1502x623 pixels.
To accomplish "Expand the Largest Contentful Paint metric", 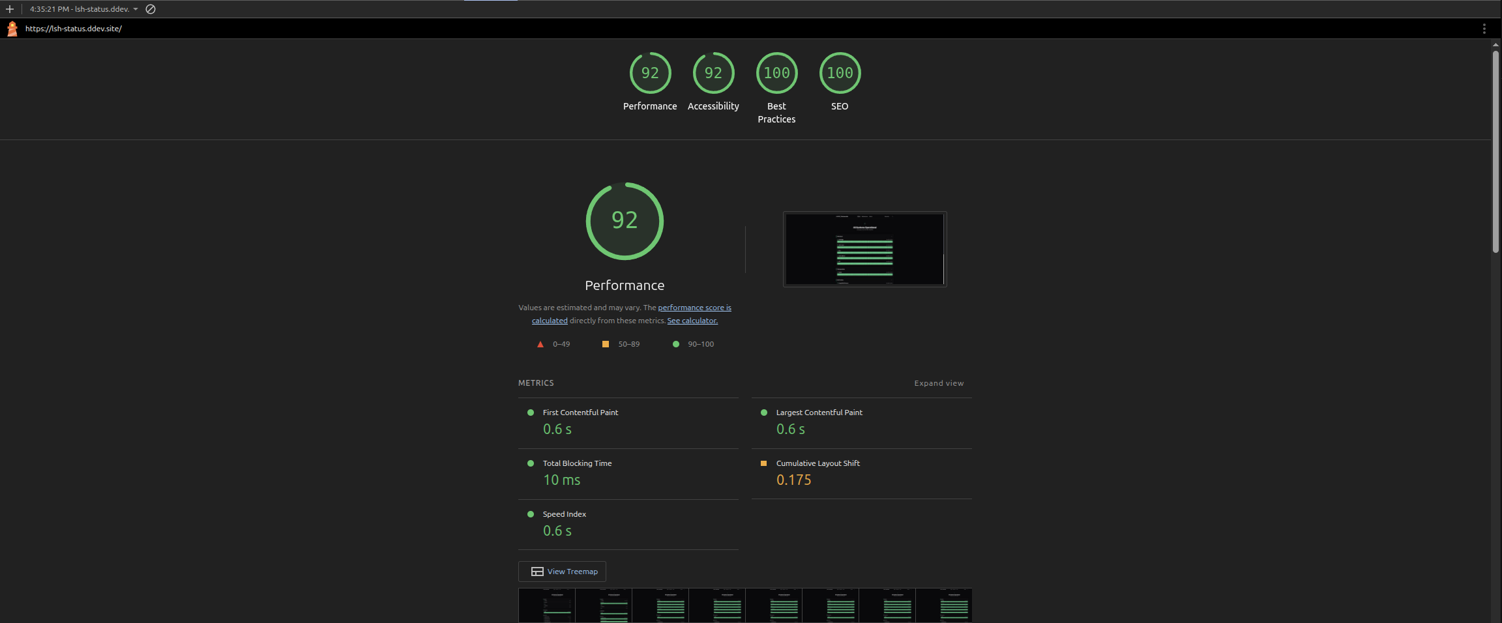I will [x=819, y=413].
